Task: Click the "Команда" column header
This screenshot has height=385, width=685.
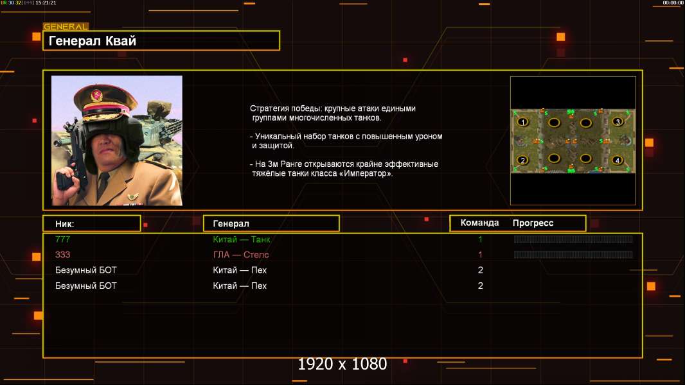Action: click(479, 223)
